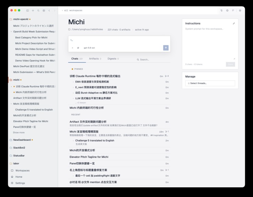Open search with the toolbar magnifier icon
Viewport: 253px width, 197px height.
coord(38,11)
